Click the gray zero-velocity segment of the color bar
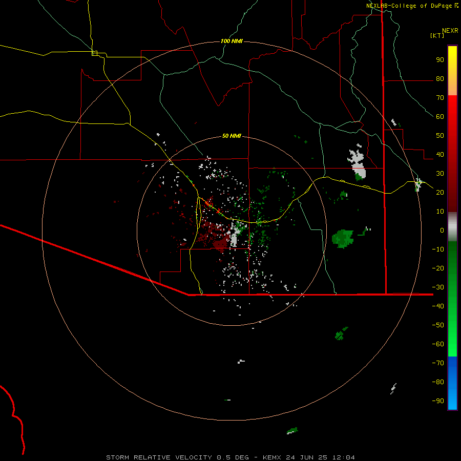 pyautogui.click(x=452, y=227)
